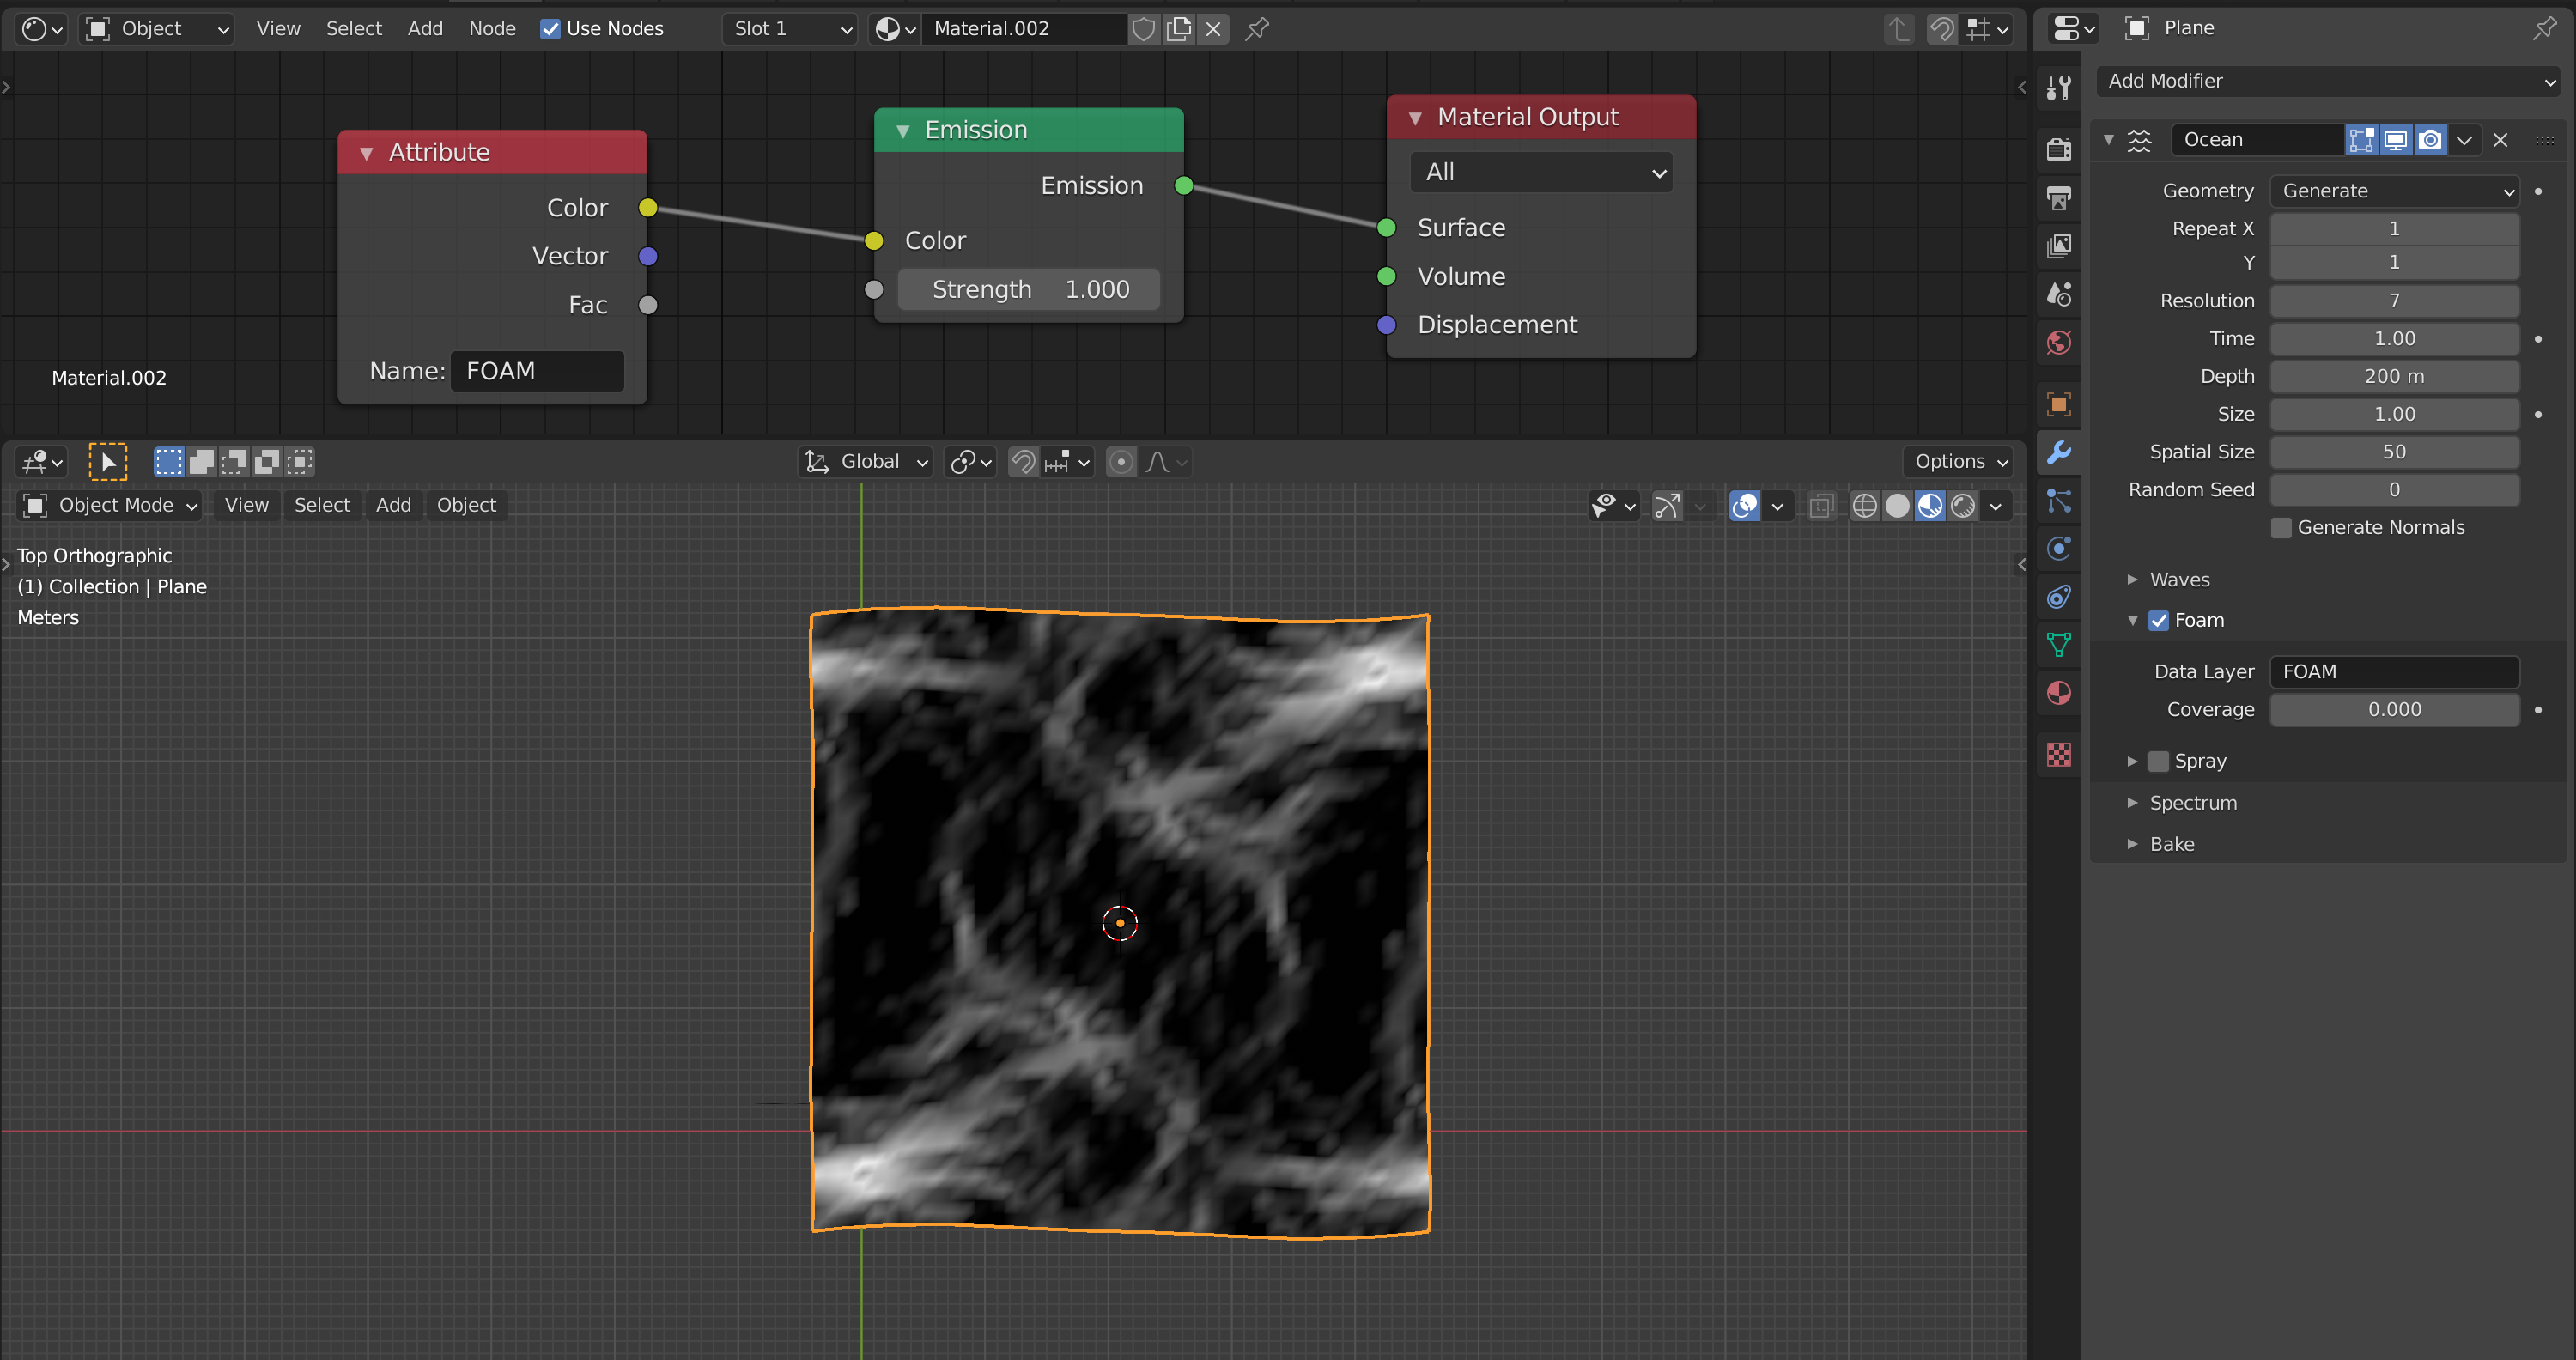Click the Options button in the viewport header

(x=1956, y=461)
